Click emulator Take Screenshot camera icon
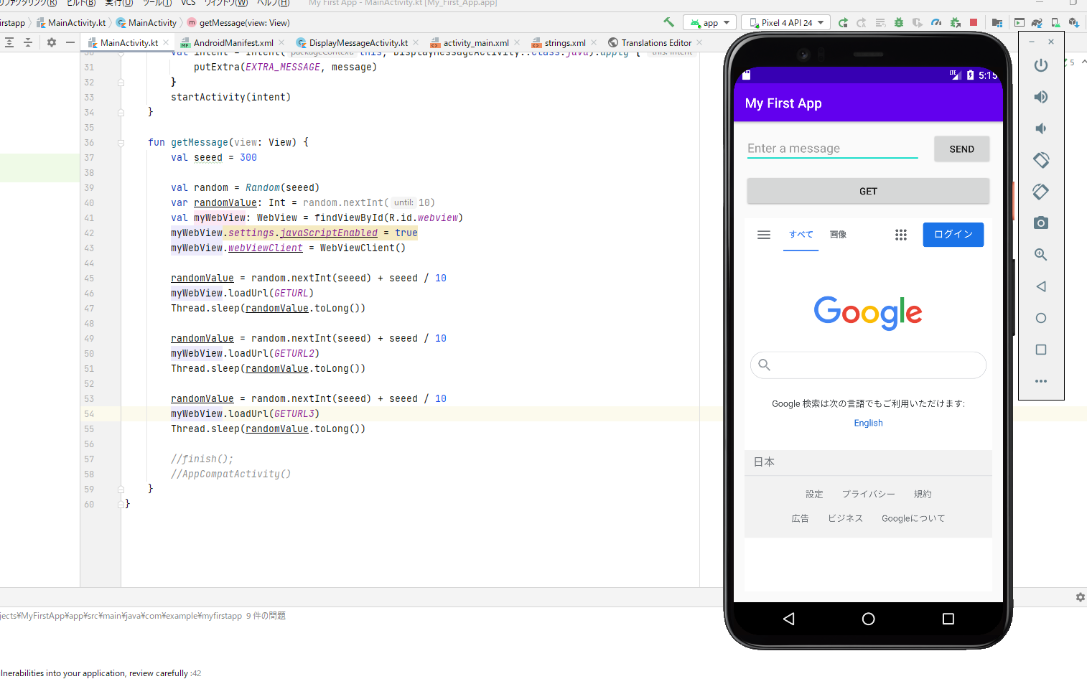 1041,223
